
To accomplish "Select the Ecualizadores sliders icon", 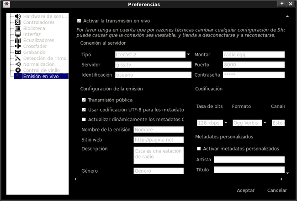I will tap(18, 40).
